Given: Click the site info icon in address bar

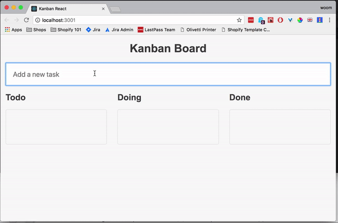Looking at the screenshot, I should coord(38,20).
